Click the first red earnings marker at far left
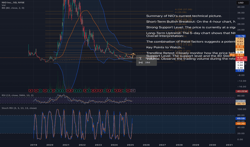This screenshot has height=147, width=250. [x=31, y=91]
